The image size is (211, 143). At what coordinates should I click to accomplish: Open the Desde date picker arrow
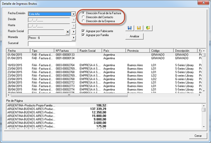tap(74, 20)
